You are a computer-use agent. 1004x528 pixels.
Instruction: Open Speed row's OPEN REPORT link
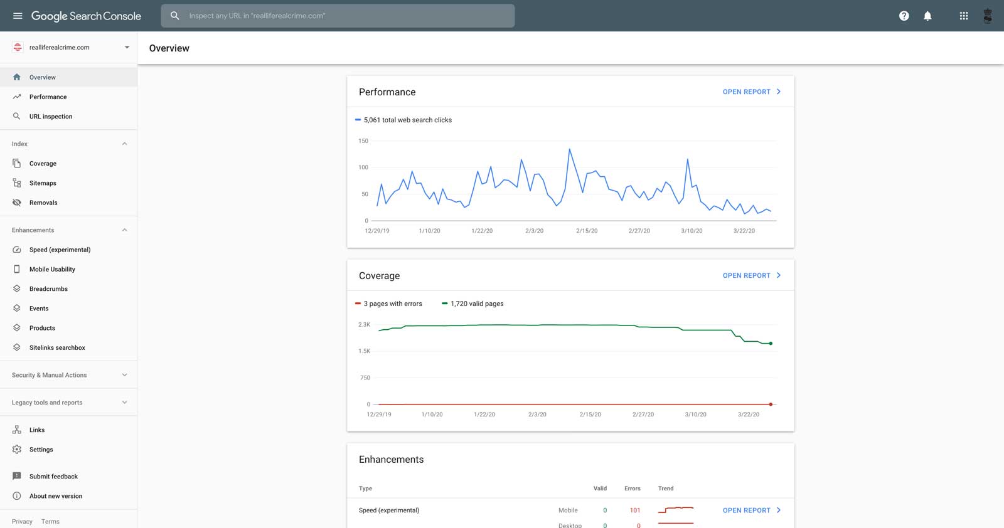[x=747, y=510]
